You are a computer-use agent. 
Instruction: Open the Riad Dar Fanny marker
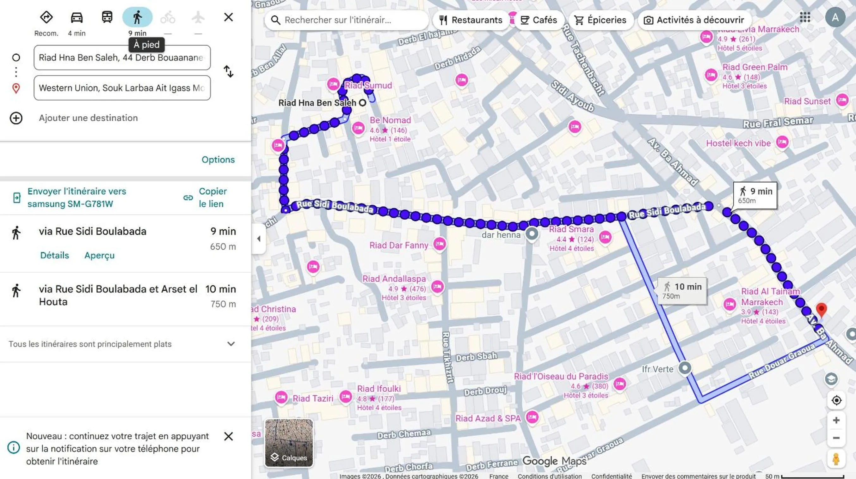tap(439, 244)
